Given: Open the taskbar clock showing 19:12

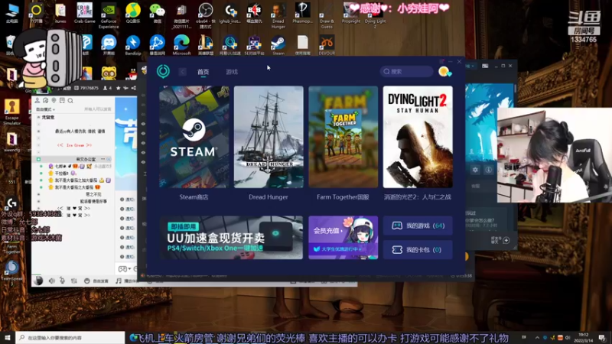Looking at the screenshot, I should [x=585, y=337].
